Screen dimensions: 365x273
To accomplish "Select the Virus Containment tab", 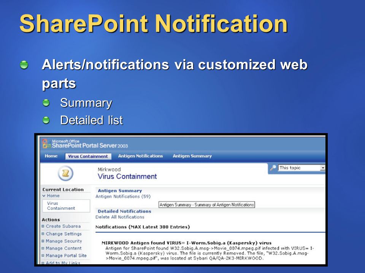I will 88,156.
